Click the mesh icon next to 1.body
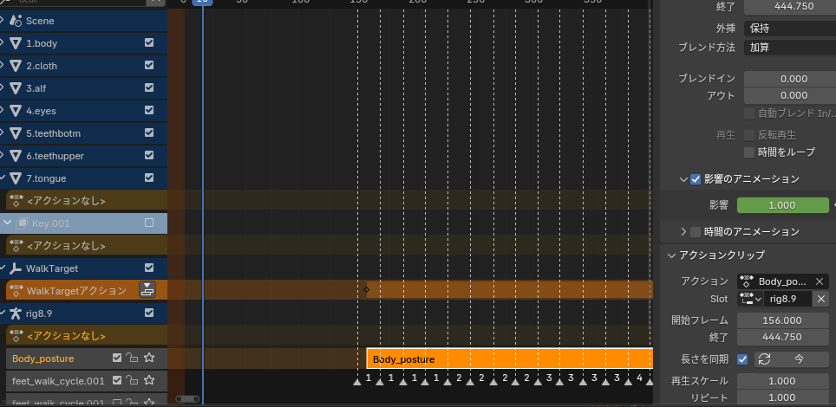 point(16,43)
